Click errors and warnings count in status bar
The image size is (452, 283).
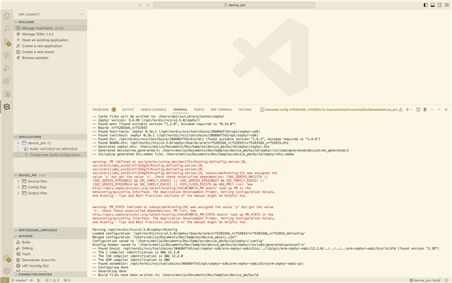click(x=52, y=280)
